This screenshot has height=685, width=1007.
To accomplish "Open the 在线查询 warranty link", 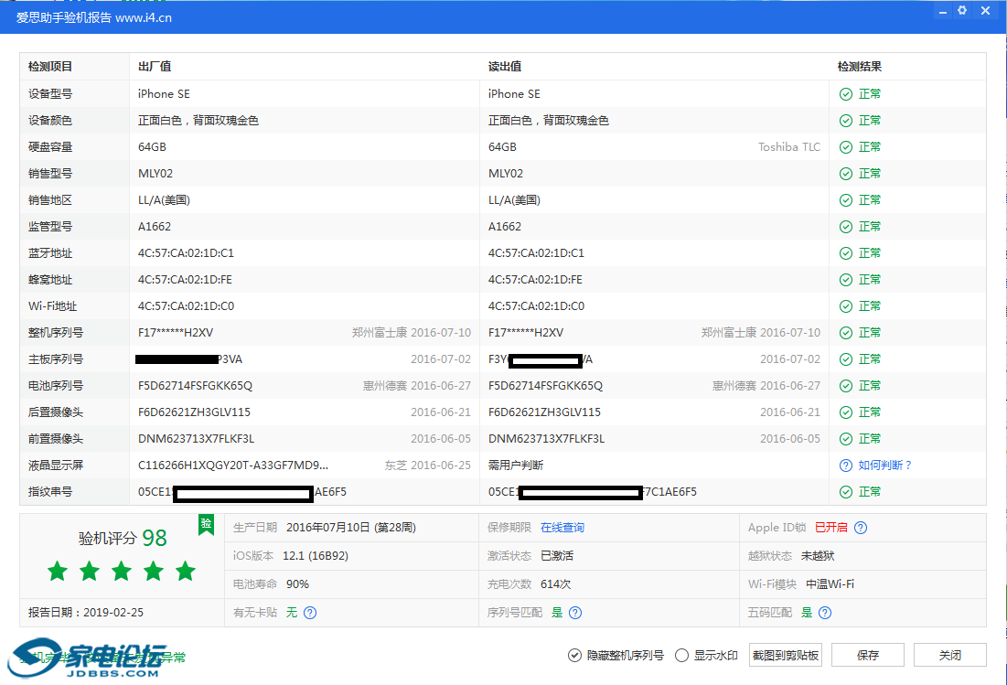I will point(562,528).
